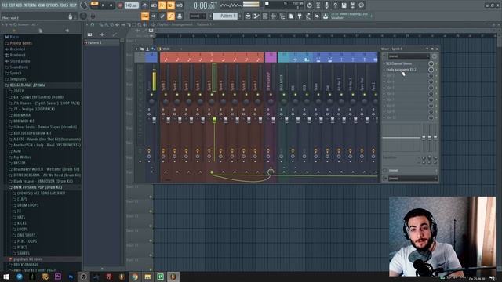Click the speaker icon in playlist header
Image resolution: width=502 pixels, height=282 pixels.
pyautogui.click(x=145, y=24)
